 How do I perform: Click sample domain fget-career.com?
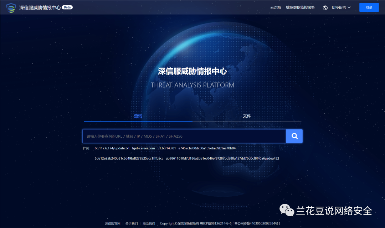(x=143, y=148)
